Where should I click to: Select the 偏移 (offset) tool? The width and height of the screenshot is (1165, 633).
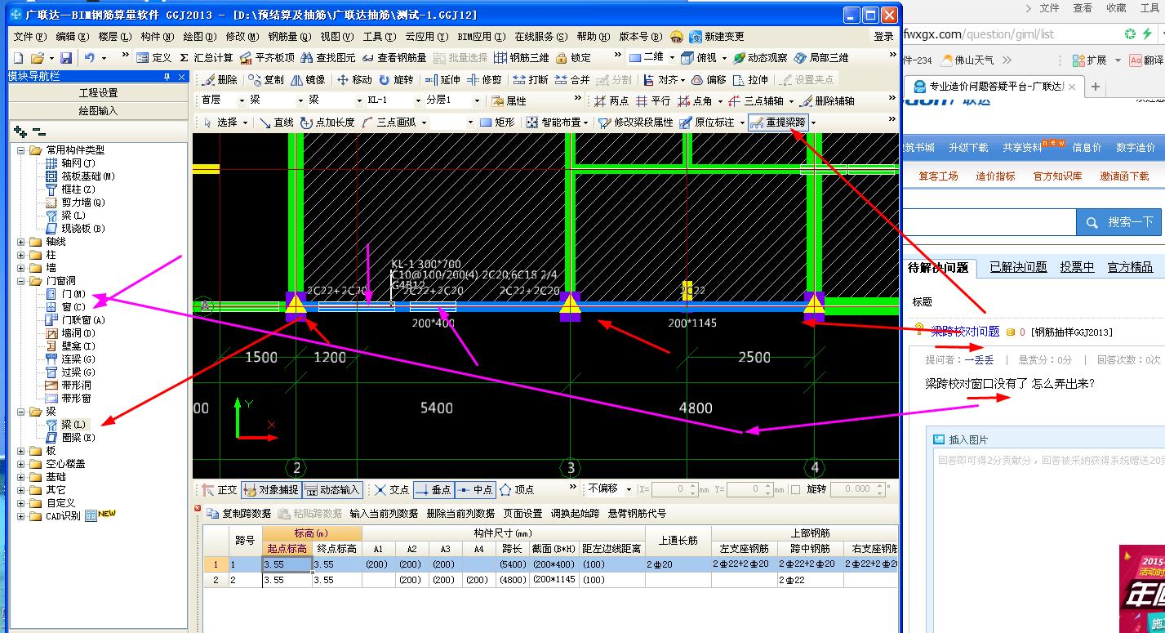click(x=709, y=79)
